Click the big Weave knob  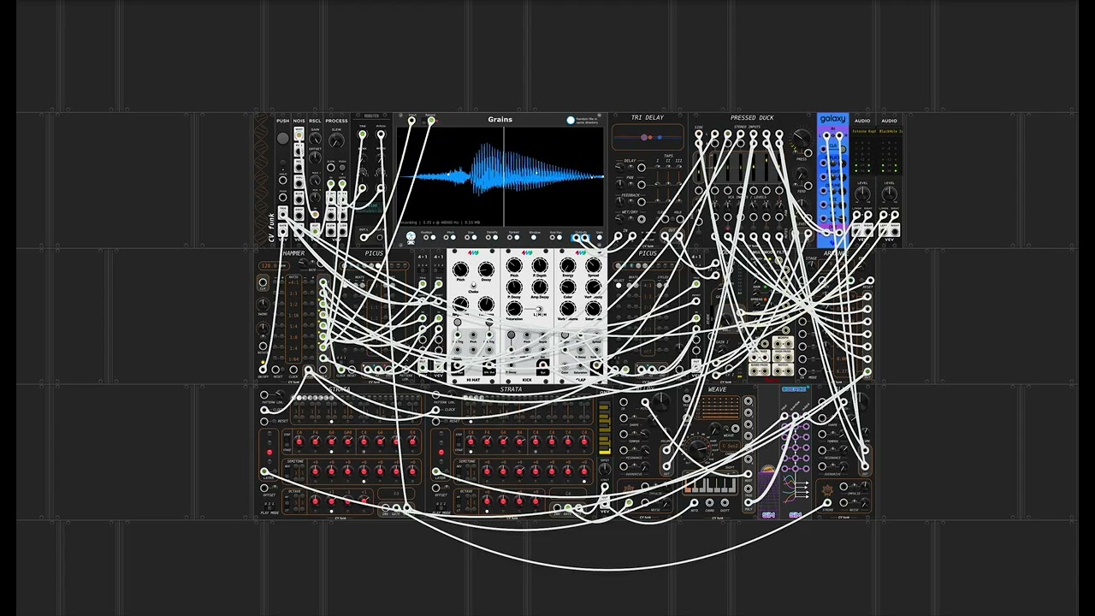(699, 449)
